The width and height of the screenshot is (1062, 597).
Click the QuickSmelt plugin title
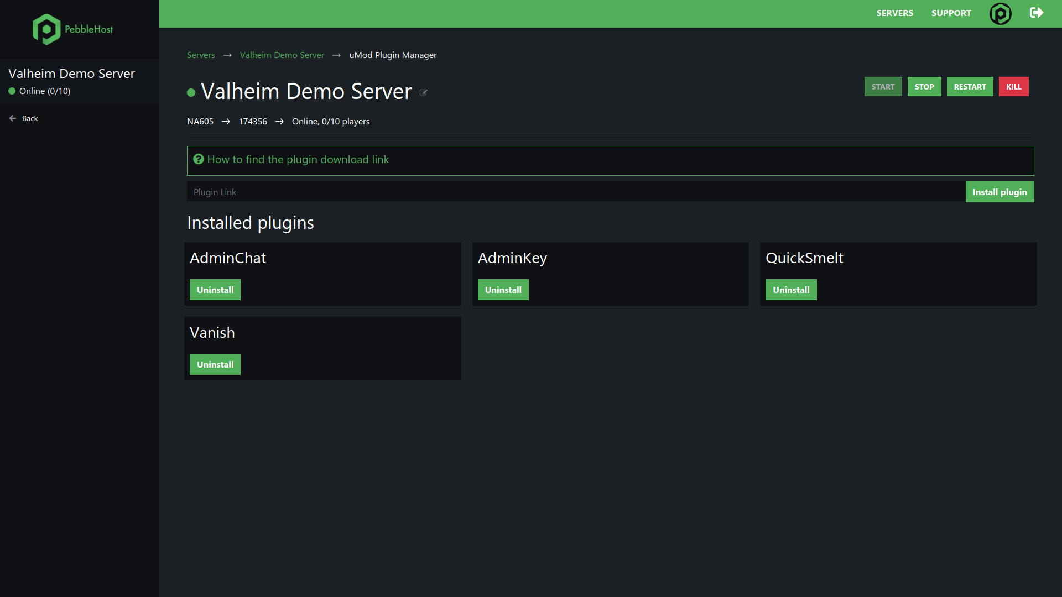[x=804, y=258]
